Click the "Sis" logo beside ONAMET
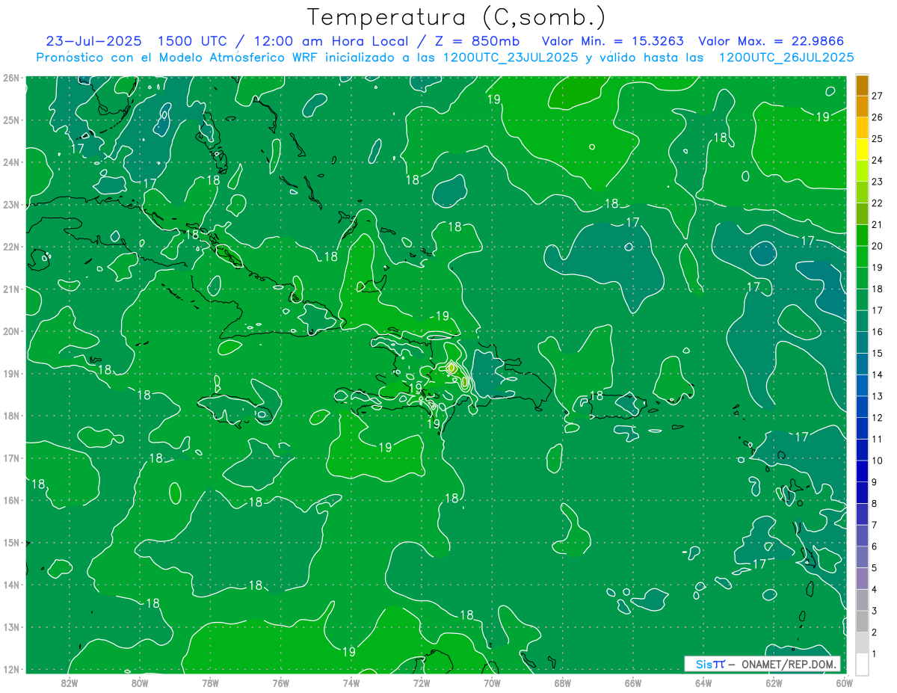897x693 pixels. pos(705,664)
